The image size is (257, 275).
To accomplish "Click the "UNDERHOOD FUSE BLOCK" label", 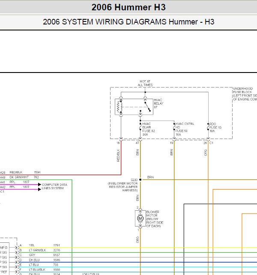I will 242,91.
